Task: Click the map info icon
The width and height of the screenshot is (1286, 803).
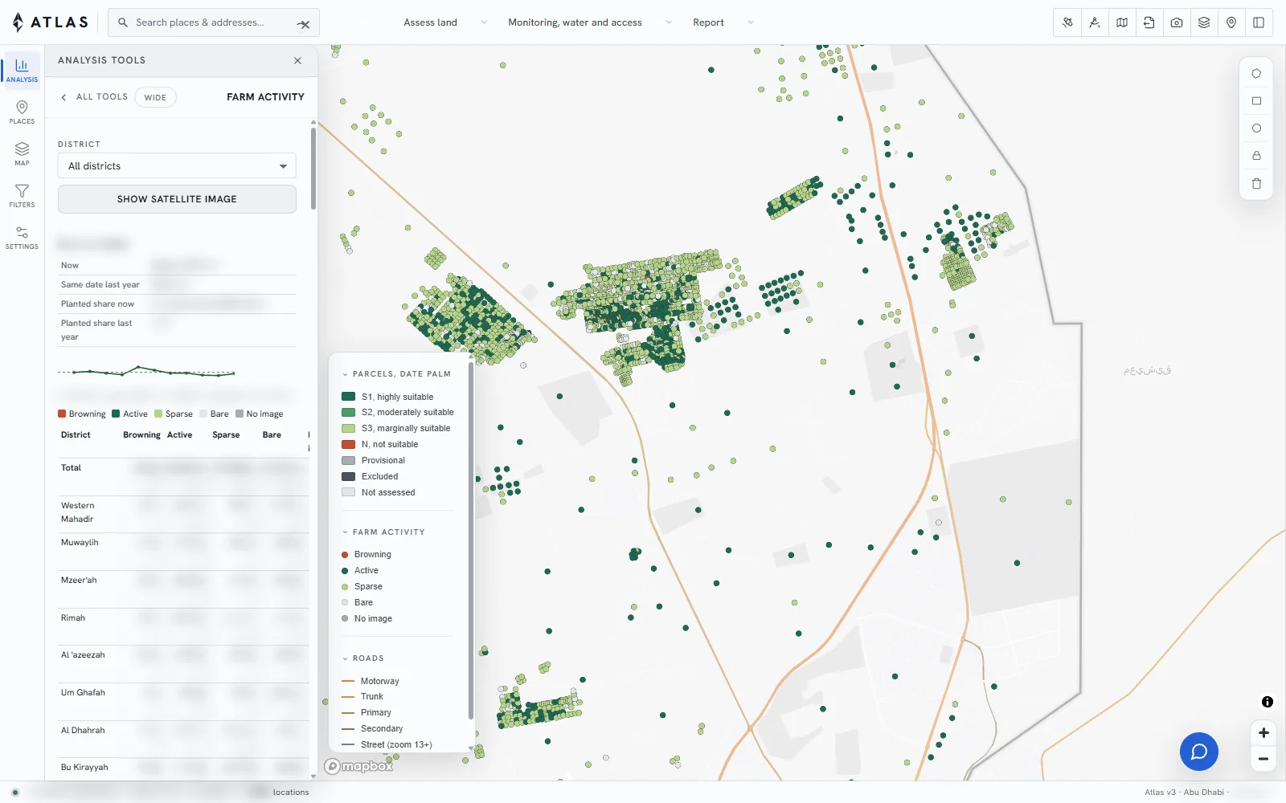Action: click(x=1268, y=702)
